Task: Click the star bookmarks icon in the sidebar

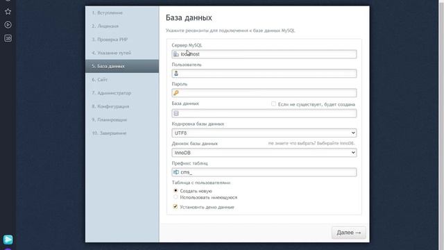Action: (x=8, y=12)
